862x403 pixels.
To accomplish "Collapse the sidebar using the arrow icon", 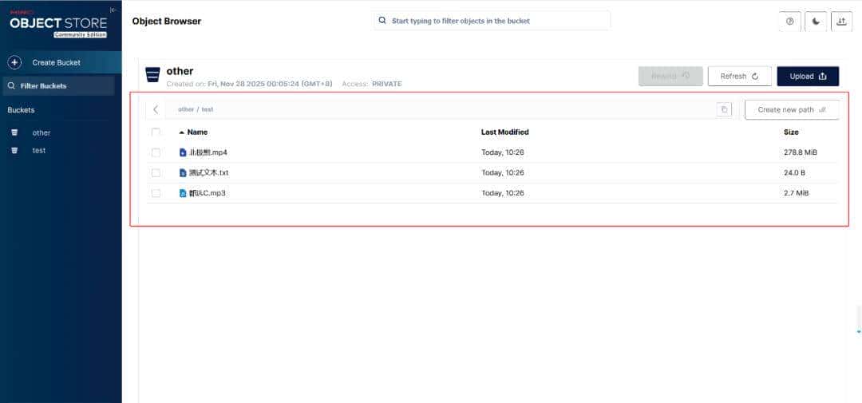I will [113, 10].
